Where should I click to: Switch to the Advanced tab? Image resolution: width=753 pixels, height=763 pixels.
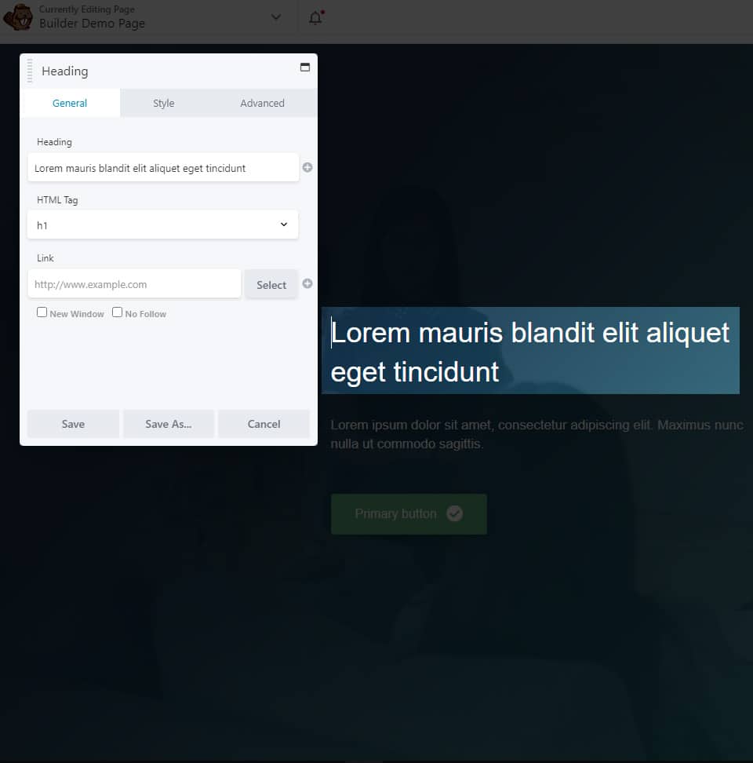(262, 103)
